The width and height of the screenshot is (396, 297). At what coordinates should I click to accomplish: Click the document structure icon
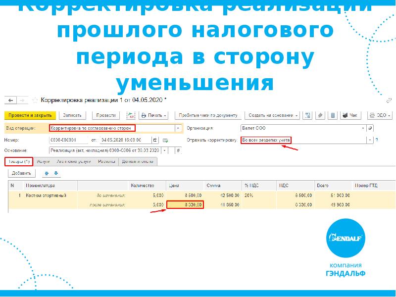[308, 115]
